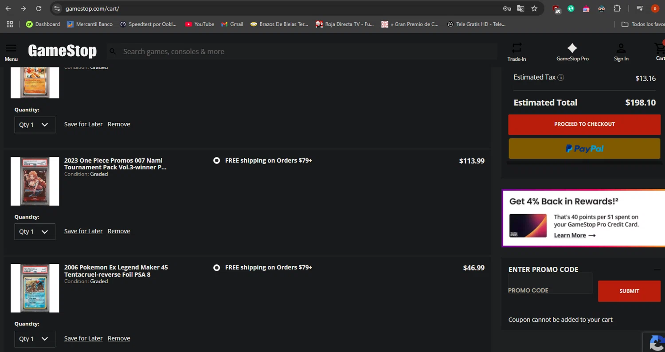Click the Google Translate page icon
Image resolution: width=665 pixels, height=352 pixels.
coord(520,8)
